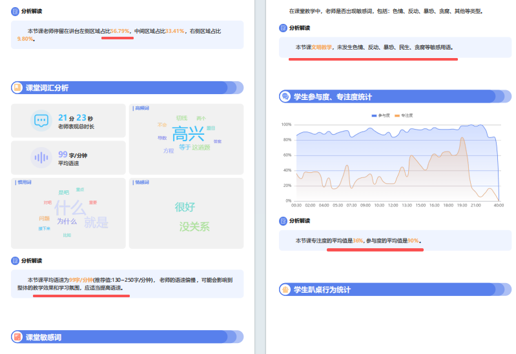Toggle the 参与度 legend series
This screenshot has width=516, height=354.
(381, 115)
